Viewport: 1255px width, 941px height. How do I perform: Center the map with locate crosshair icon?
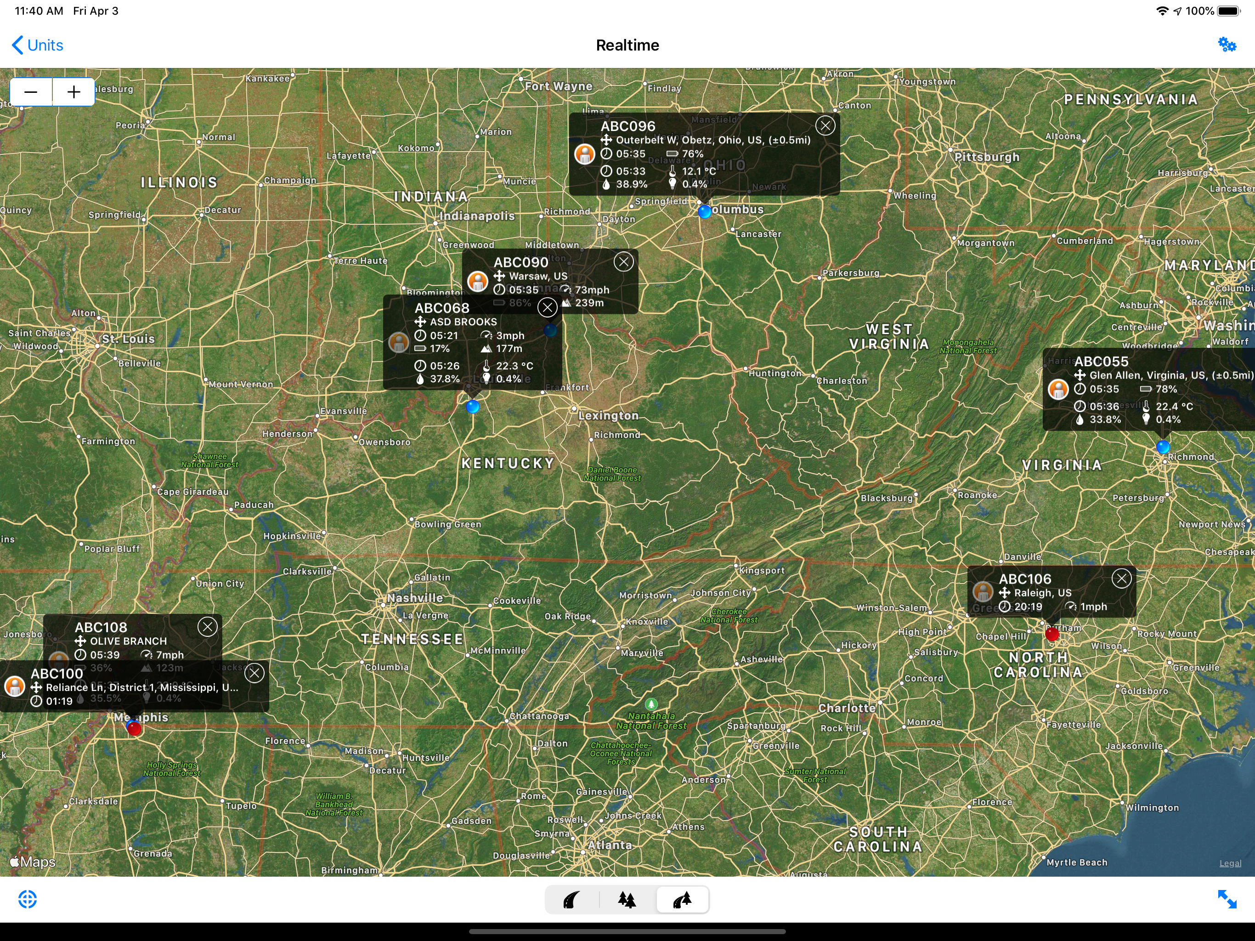coord(27,899)
